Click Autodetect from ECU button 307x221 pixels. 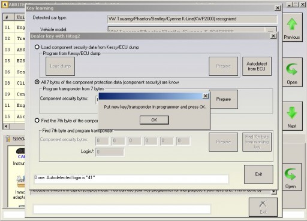257,66
